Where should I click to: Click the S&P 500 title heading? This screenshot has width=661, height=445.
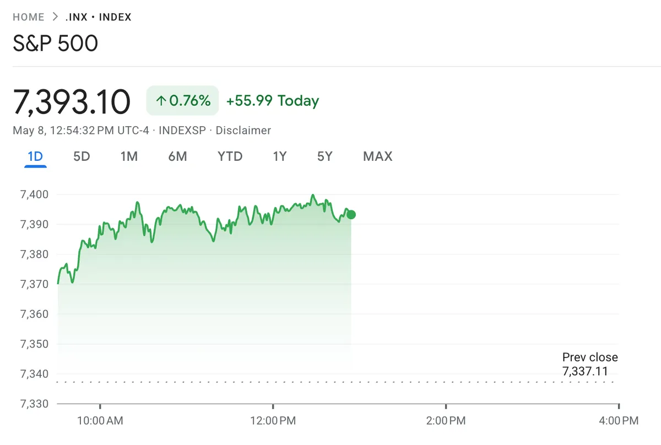pyautogui.click(x=56, y=44)
